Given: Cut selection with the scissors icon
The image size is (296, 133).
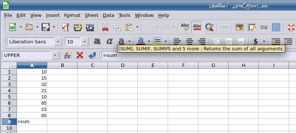Looking at the screenshot, I should point(105,27).
